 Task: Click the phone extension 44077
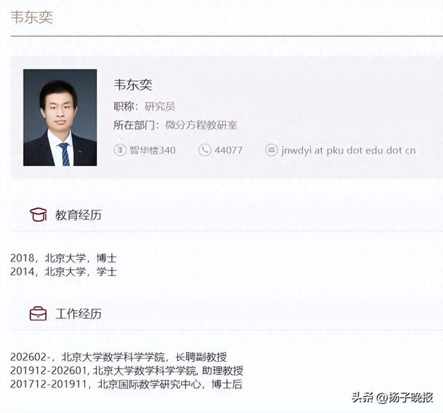tap(228, 150)
